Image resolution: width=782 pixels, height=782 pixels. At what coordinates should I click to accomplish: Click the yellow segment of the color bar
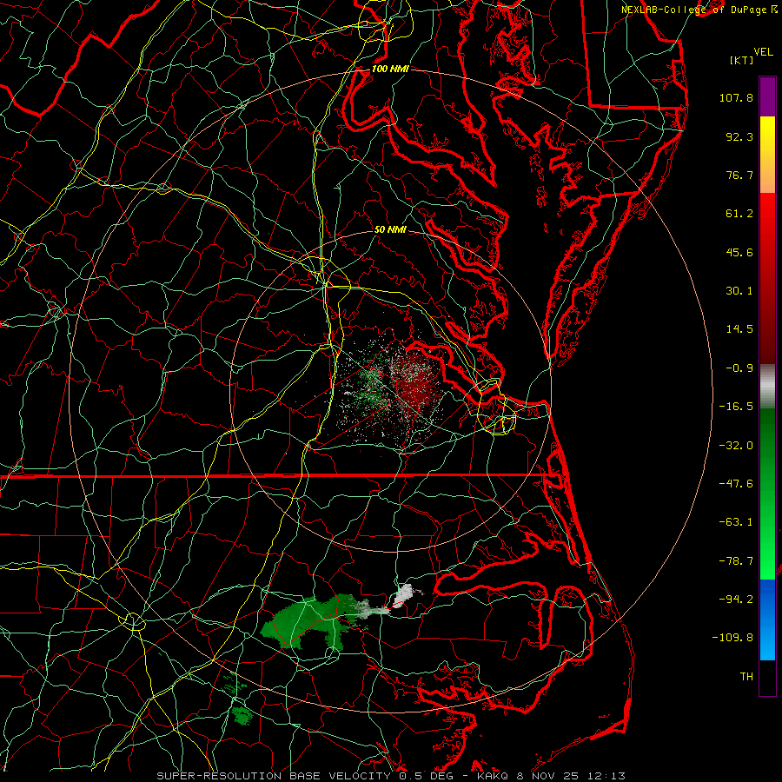coord(767,155)
